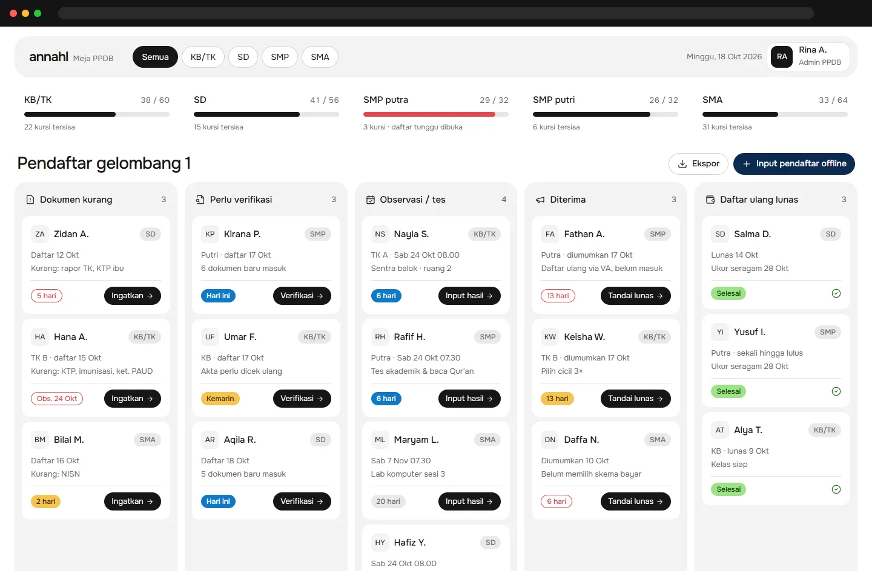The height and width of the screenshot is (571, 872).
Task: Click the KP avatar on Kirana P. card
Action: (210, 234)
